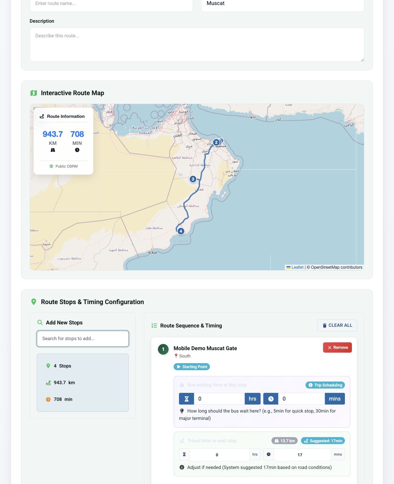394x484 pixels.
Task: Click the travel time hours input showing 0
Action: 219,455
